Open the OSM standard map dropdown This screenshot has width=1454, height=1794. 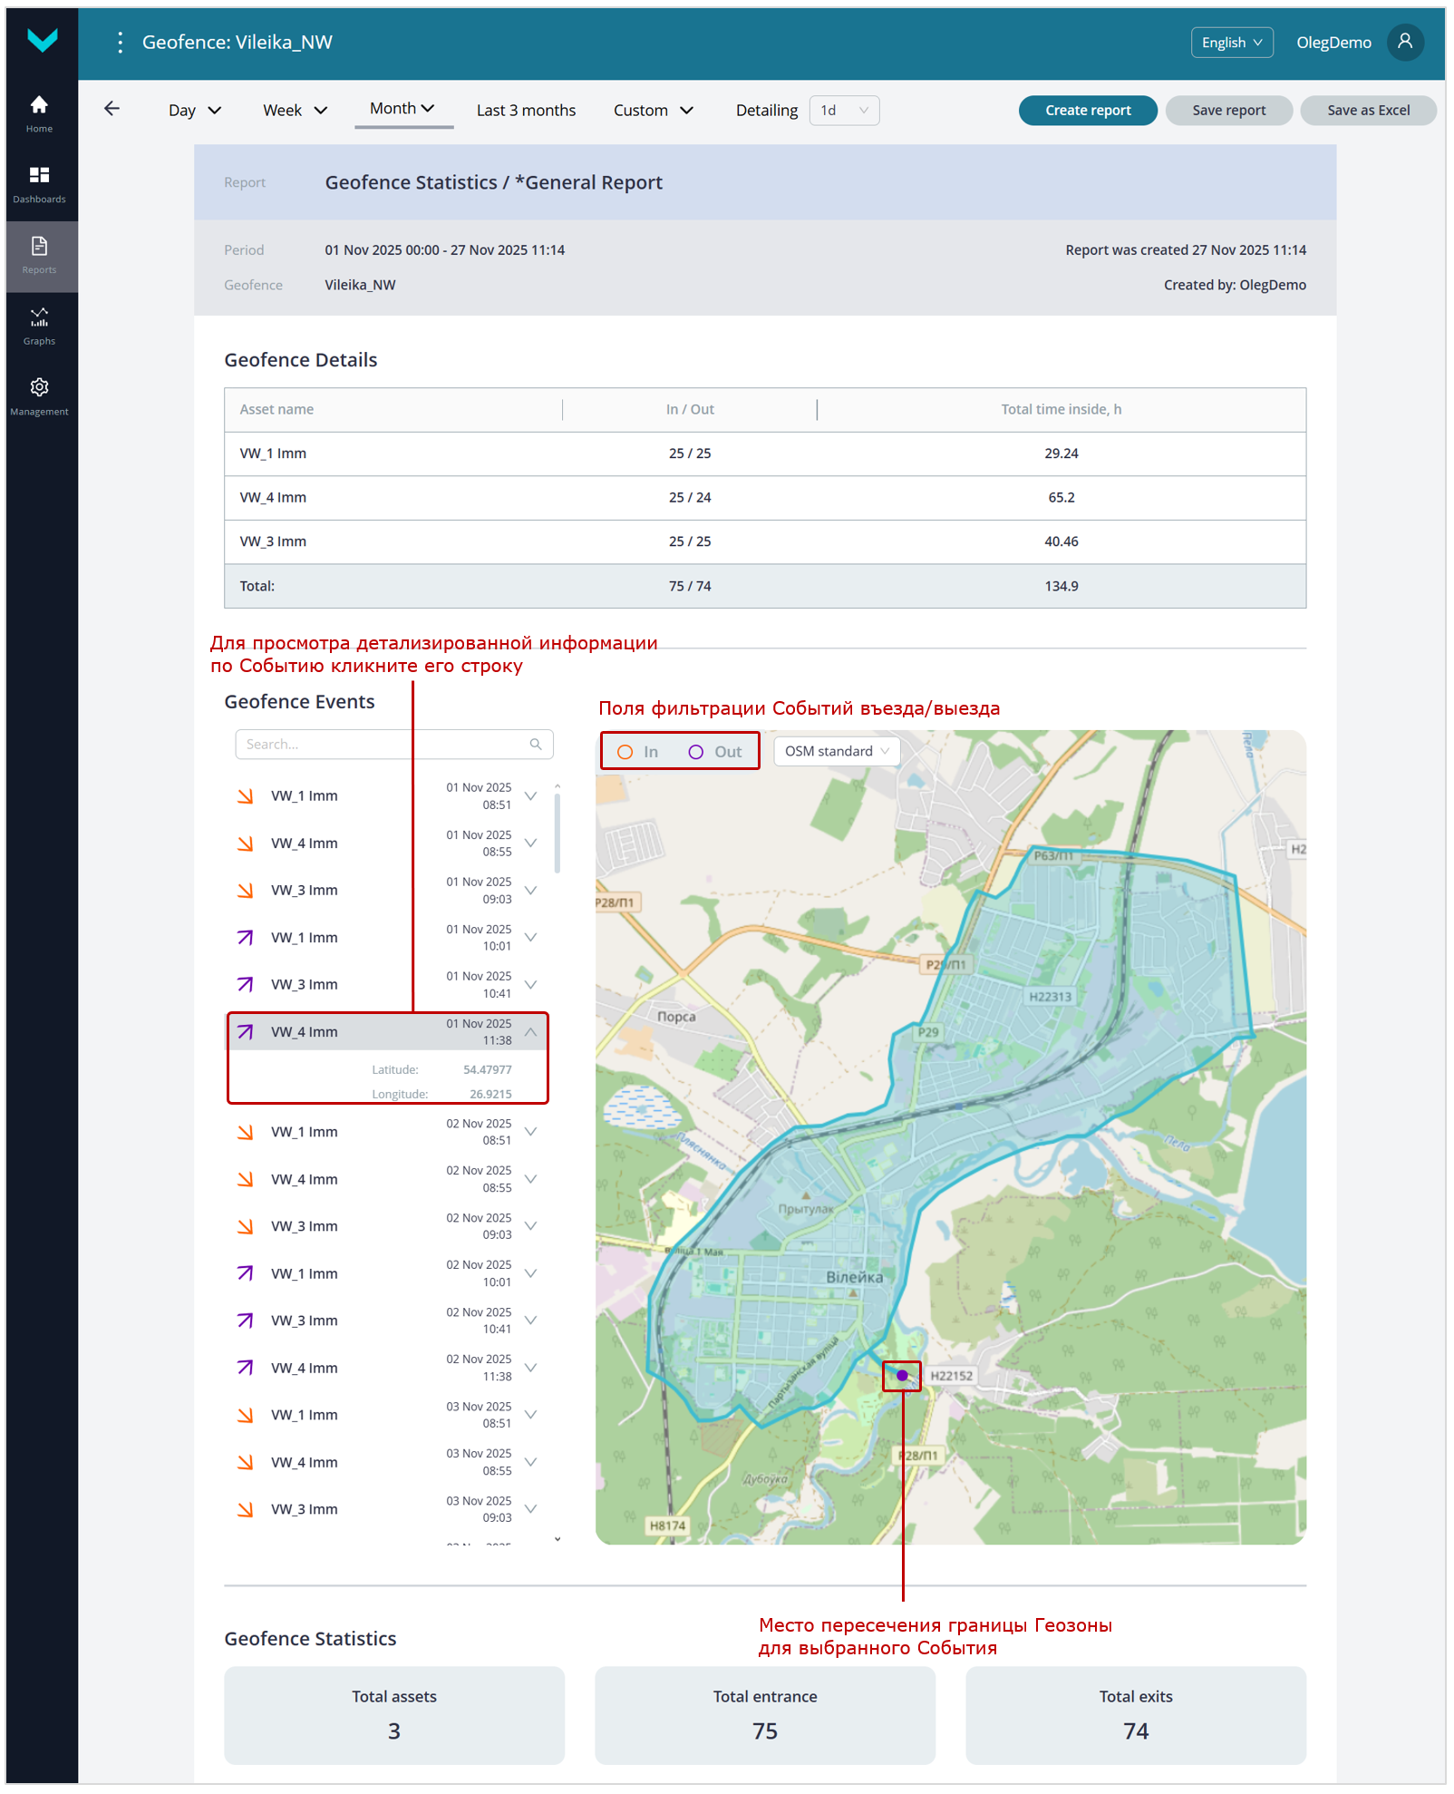(836, 752)
